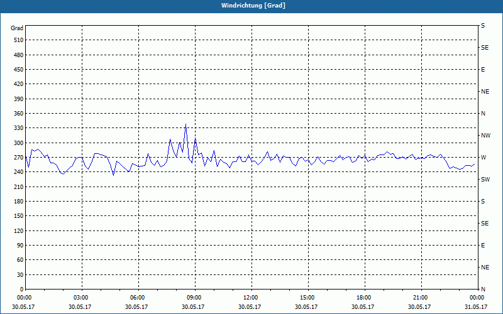Select the 420 left axis label
503x314 pixels.
click(18, 84)
